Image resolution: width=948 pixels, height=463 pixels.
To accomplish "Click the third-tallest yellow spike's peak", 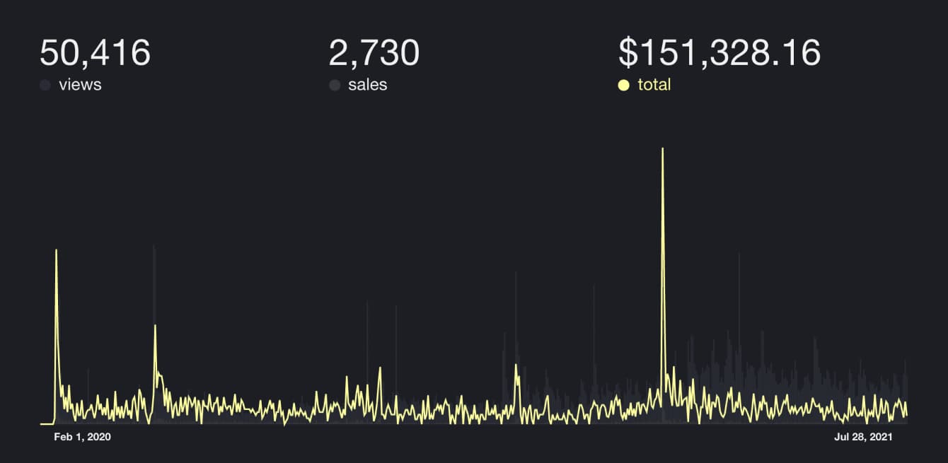I will tap(155, 326).
